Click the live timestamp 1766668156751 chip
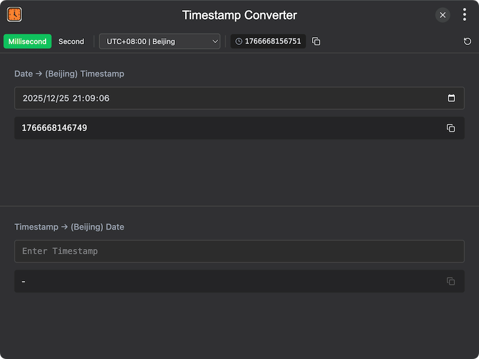This screenshot has height=359, width=479. [x=268, y=41]
